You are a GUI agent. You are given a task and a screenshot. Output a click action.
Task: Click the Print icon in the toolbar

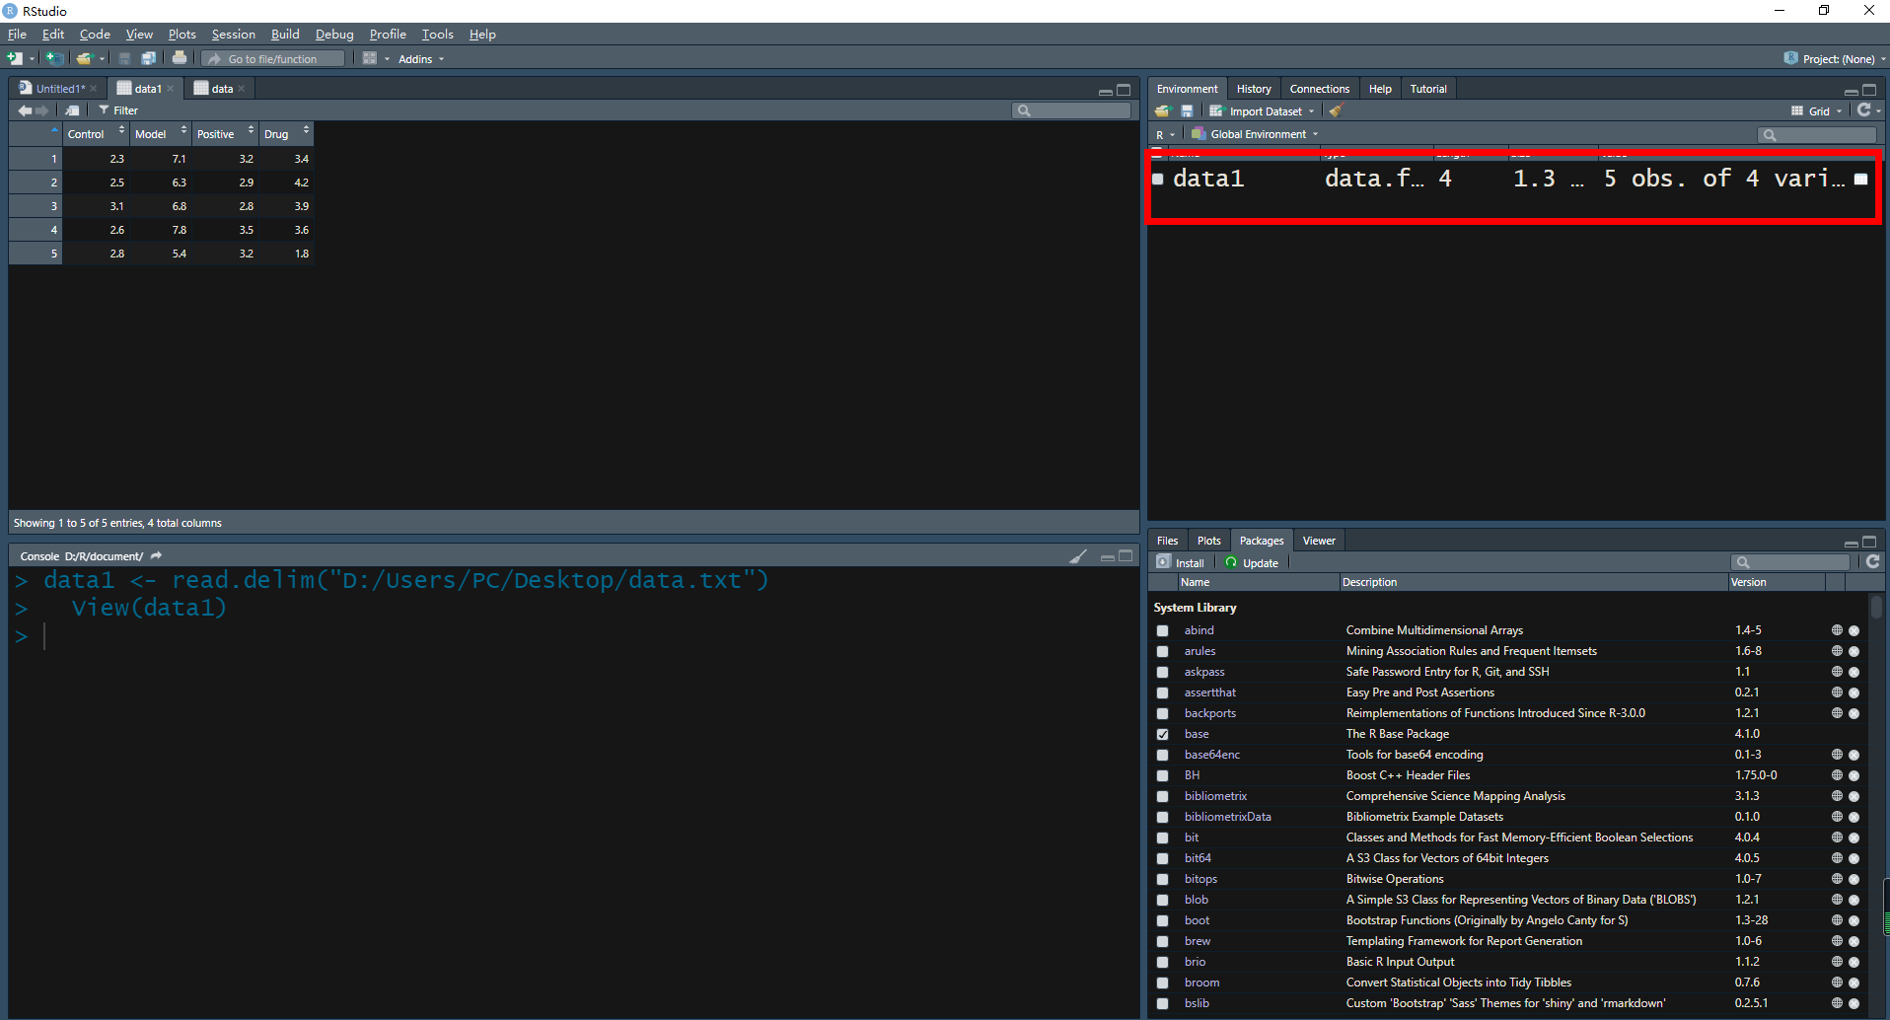(180, 59)
